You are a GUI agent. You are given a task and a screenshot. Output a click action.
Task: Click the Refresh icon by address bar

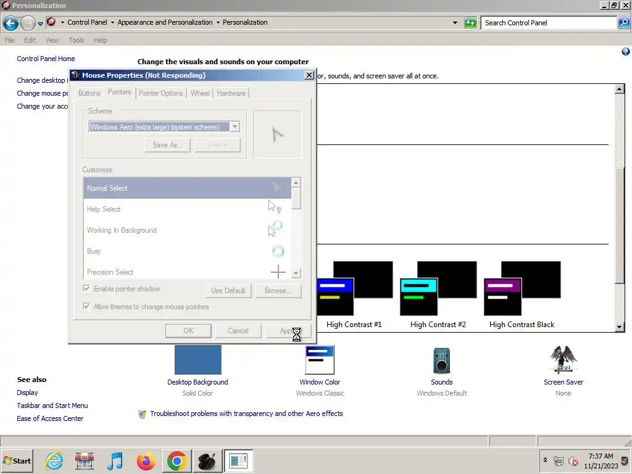(470, 23)
